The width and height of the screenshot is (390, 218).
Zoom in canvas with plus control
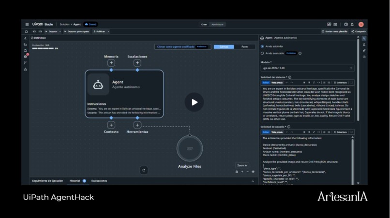click(x=242, y=172)
